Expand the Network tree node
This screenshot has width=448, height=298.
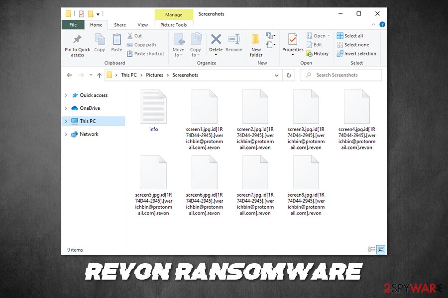(66, 134)
